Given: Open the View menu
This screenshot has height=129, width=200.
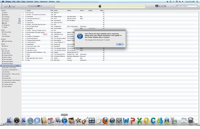Looking at the screenshot, I should click(x=23, y=2).
